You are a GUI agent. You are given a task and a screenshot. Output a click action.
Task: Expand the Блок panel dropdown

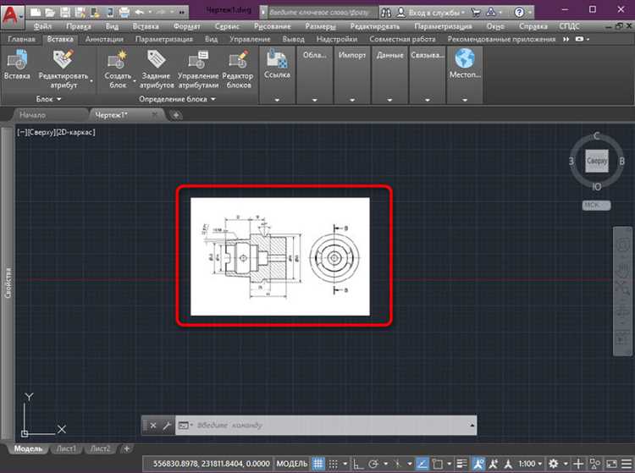(48, 99)
